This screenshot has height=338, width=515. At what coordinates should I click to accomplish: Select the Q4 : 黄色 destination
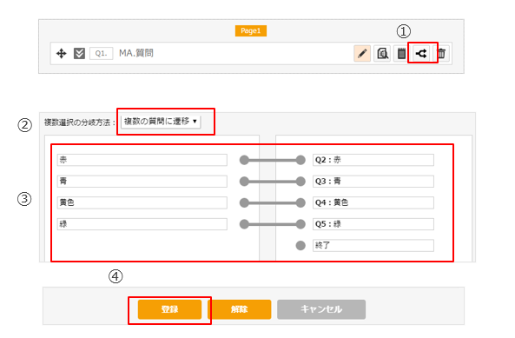(x=373, y=202)
